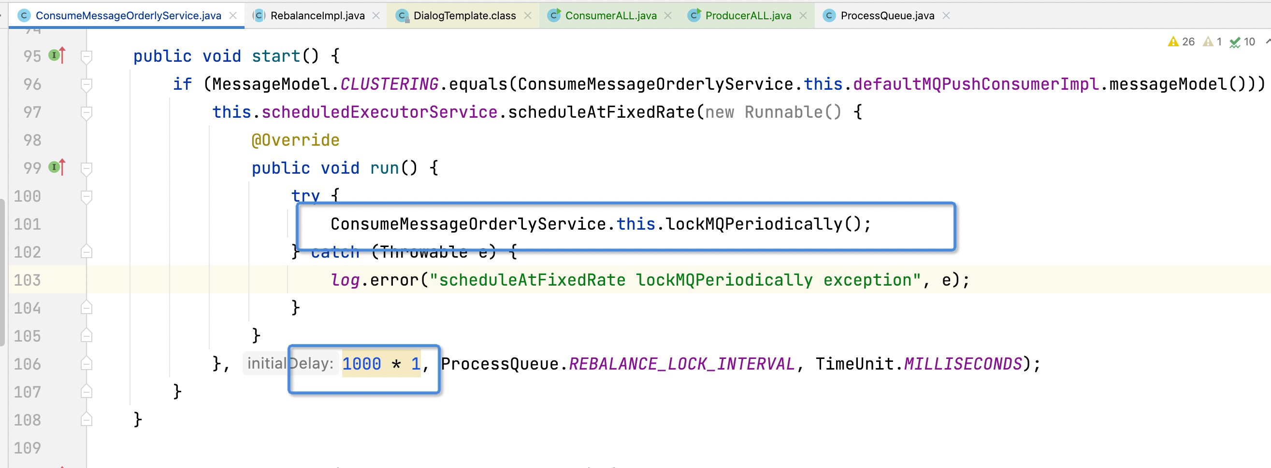1271x468 pixels.
Task: Click new Runnable() on line 97
Action: tap(773, 112)
